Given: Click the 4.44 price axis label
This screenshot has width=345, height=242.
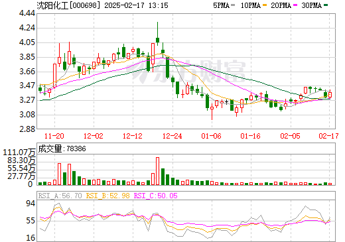Looking at the screenshot, I should [27, 13].
